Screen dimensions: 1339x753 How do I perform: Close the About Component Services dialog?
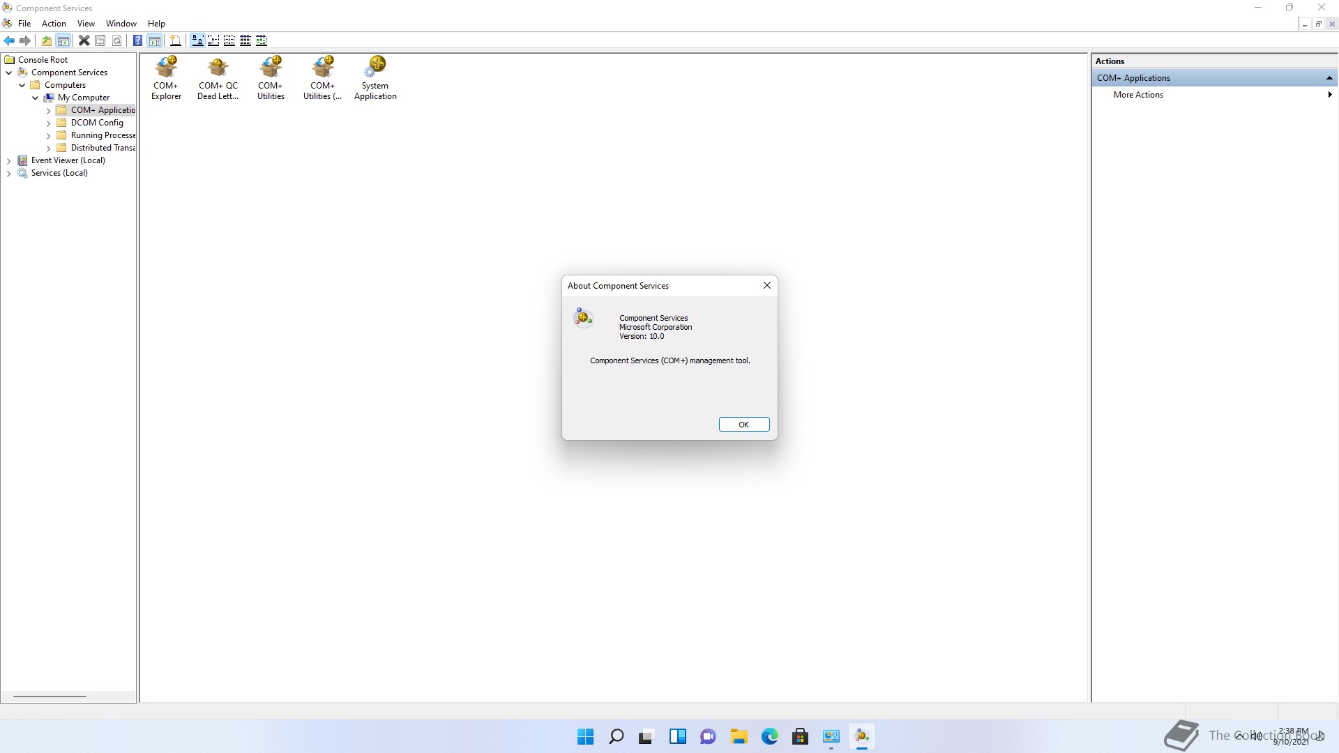point(767,285)
